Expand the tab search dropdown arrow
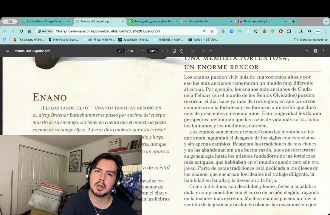This screenshot has width=330, height=215. 326,21
